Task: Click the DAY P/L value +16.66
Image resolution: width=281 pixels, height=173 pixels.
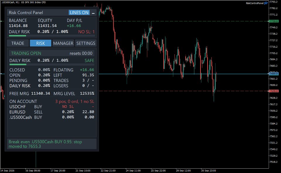Action: pos(74,26)
